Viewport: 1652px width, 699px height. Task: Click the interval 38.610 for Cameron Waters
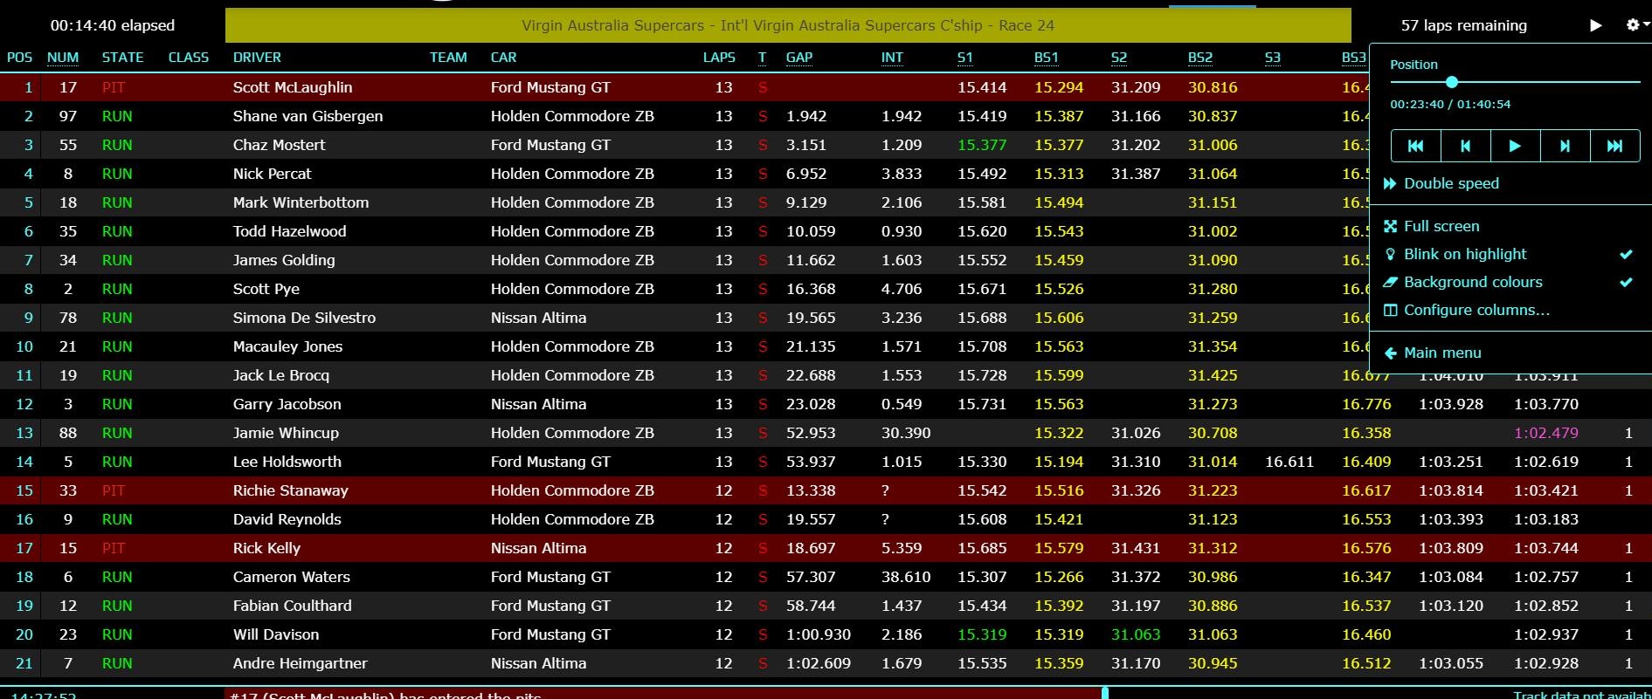tap(906, 577)
